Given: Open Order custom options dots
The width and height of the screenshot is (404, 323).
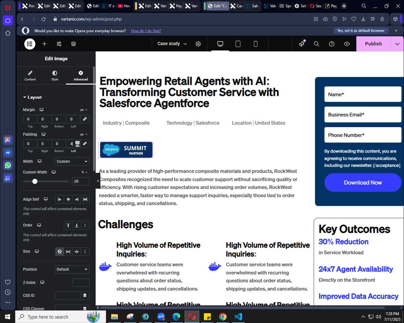Looking at the screenshot, I should click(85, 225).
